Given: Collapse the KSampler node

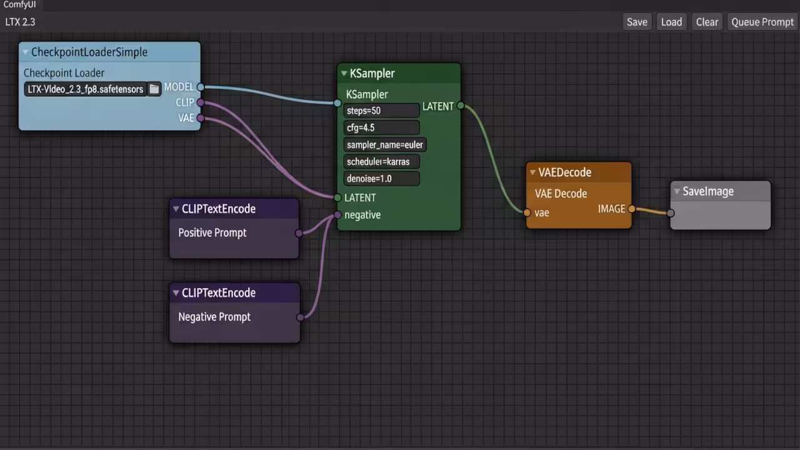Looking at the screenshot, I should tap(344, 73).
